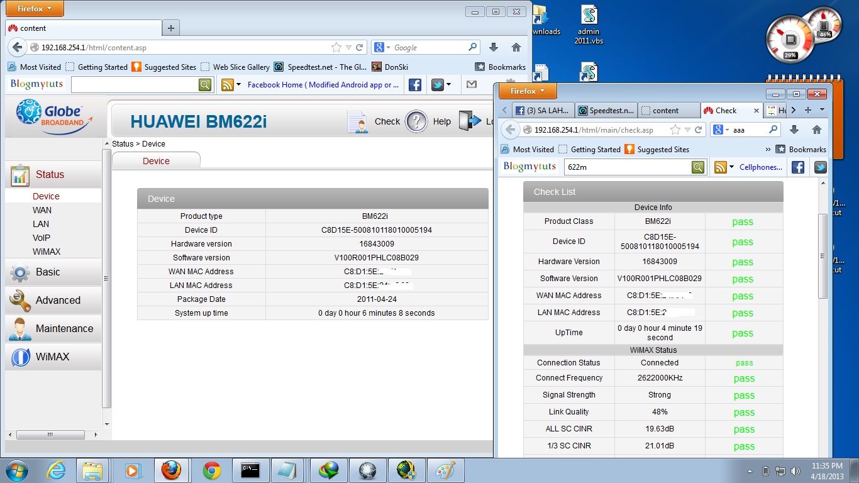859x483 pixels.
Task: Click vertical scrollbar in Check List window
Action: click(x=823, y=256)
